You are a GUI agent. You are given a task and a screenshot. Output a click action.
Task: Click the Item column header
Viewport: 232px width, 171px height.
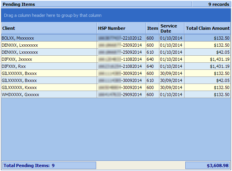(153, 28)
